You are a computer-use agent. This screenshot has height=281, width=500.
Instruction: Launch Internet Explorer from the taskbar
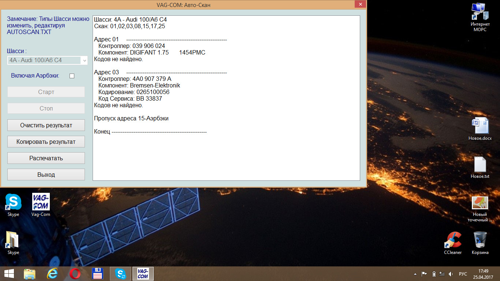tap(52, 274)
